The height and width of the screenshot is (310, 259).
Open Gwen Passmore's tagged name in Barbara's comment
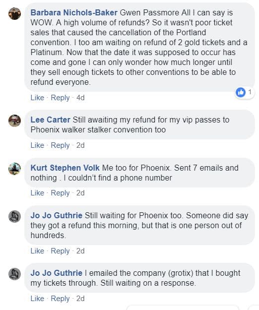tap(150, 13)
